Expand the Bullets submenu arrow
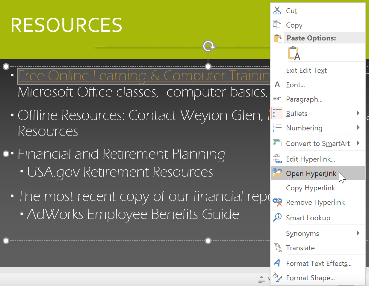The image size is (369, 286). [x=358, y=113]
